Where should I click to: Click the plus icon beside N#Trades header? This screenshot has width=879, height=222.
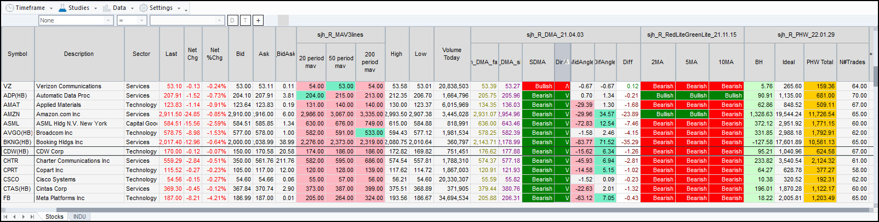click(x=871, y=54)
